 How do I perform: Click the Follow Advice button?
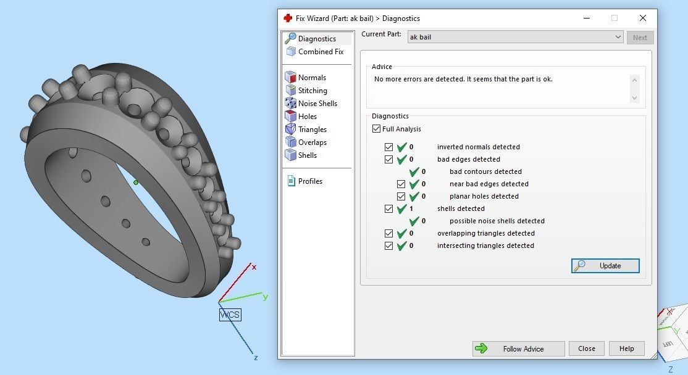519,348
